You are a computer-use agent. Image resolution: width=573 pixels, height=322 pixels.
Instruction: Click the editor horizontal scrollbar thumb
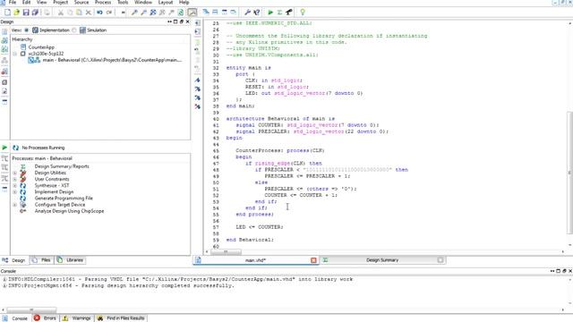click(226, 252)
